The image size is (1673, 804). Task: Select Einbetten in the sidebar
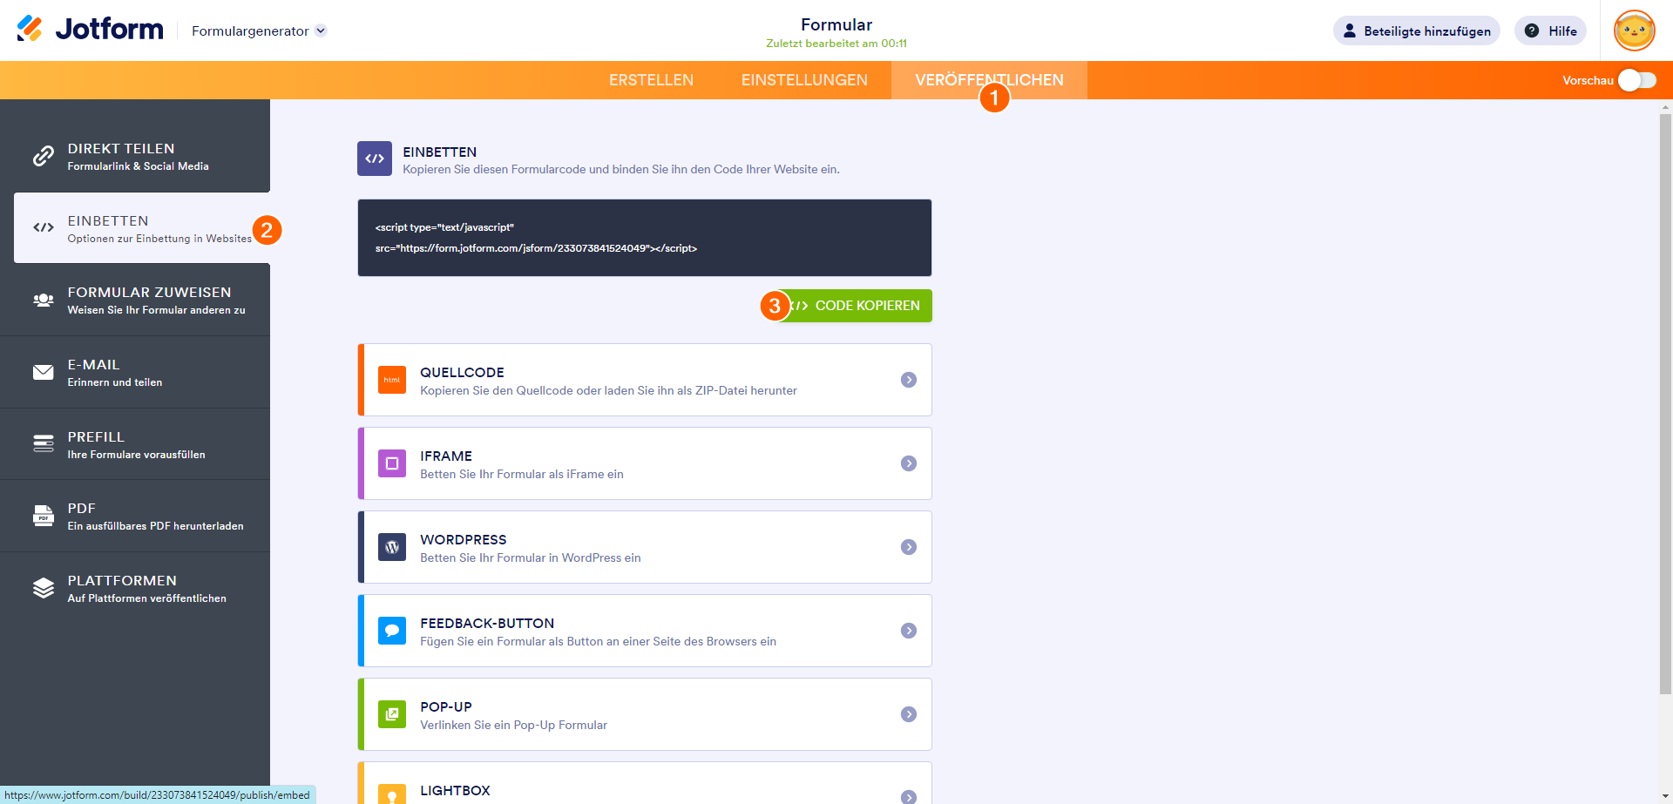[142, 228]
